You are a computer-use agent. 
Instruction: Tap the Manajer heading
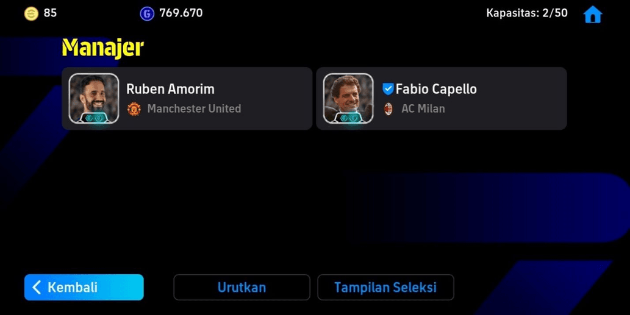(103, 48)
